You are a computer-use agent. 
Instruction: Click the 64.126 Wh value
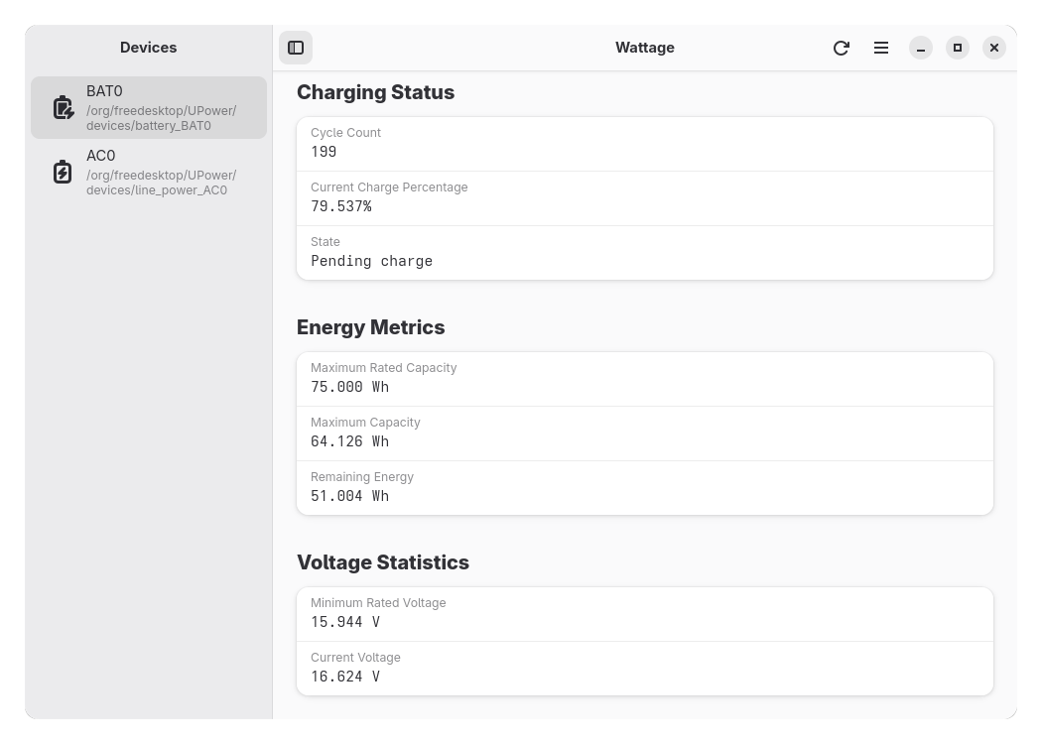(x=349, y=441)
